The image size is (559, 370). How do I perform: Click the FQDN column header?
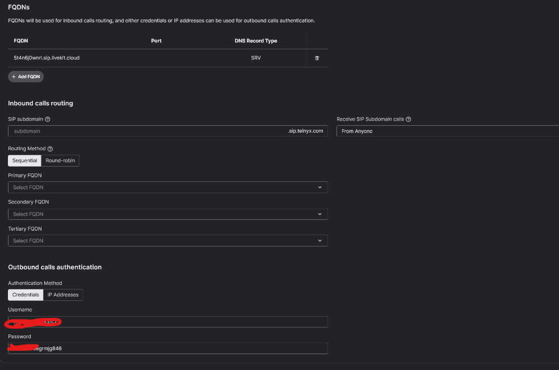21,41
